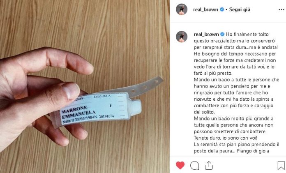The image size is (286, 173).
Task: Click the caption line starting 'Ho finalmente tolto'
Action: [x=247, y=34]
